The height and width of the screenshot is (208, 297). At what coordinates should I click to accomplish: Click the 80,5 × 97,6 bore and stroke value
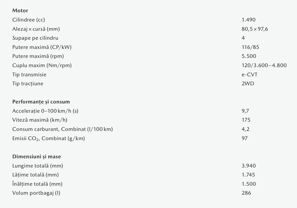point(255,29)
